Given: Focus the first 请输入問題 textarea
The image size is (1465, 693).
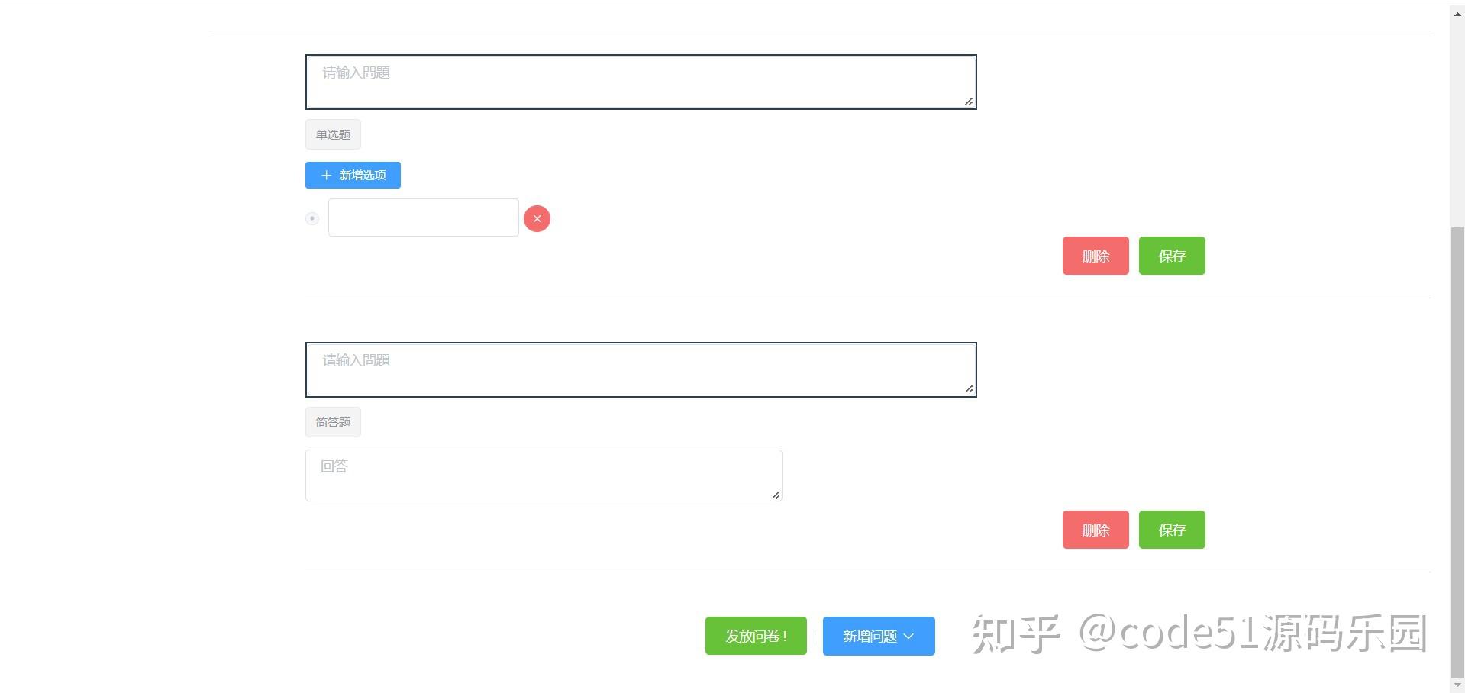Looking at the screenshot, I should coord(641,82).
